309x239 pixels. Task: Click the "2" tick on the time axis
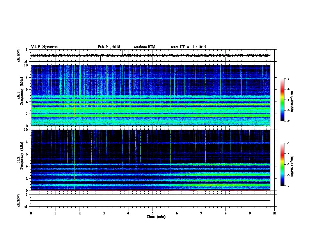(x=80, y=213)
